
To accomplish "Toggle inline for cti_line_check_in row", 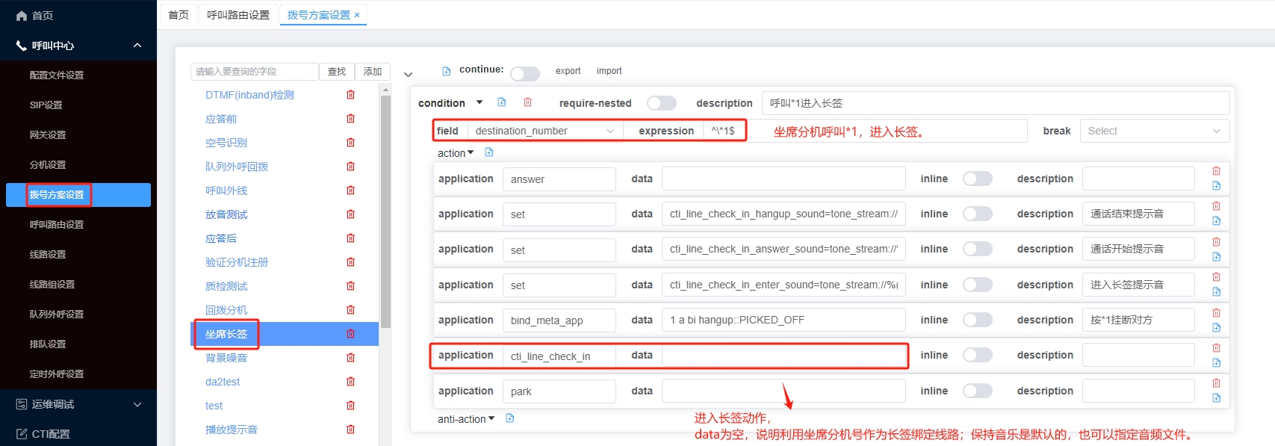I will [x=977, y=356].
